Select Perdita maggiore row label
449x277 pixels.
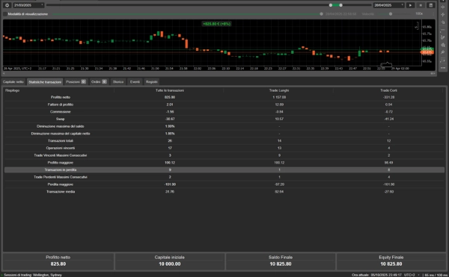pyautogui.click(x=60, y=184)
